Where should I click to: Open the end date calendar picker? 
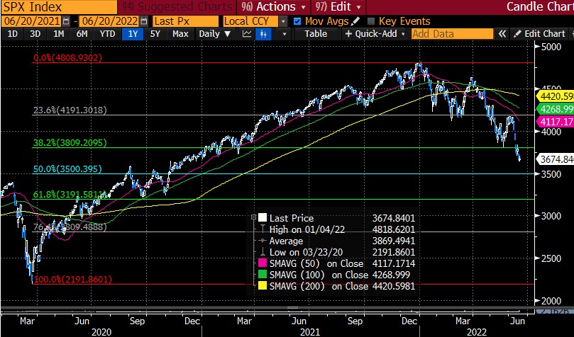[143, 21]
